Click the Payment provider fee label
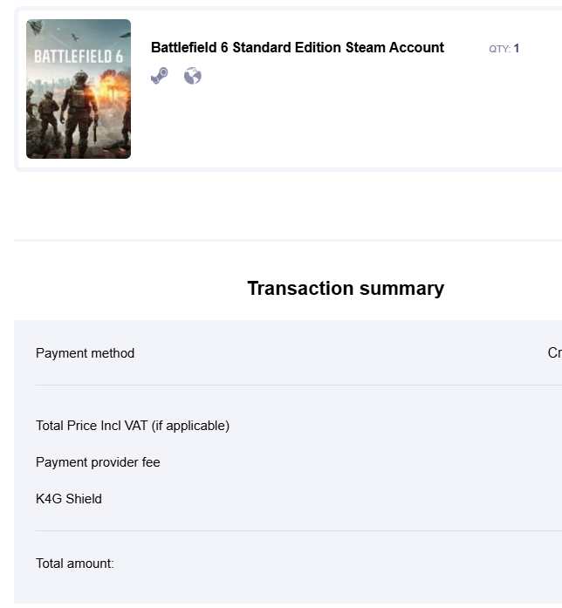Viewport: 562px width, 608px height. (98, 462)
